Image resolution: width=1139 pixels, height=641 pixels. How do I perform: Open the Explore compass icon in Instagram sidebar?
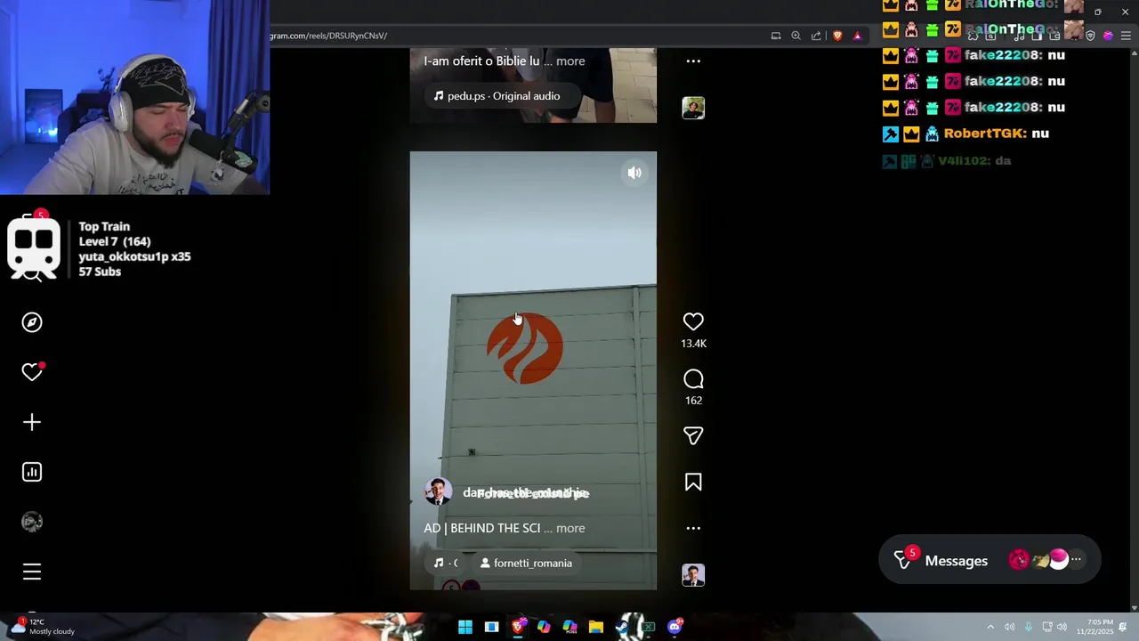[x=32, y=322]
